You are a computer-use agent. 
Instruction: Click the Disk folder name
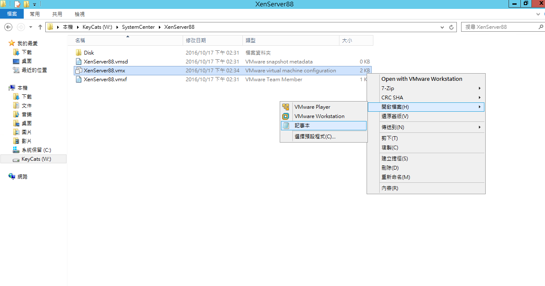(x=89, y=53)
